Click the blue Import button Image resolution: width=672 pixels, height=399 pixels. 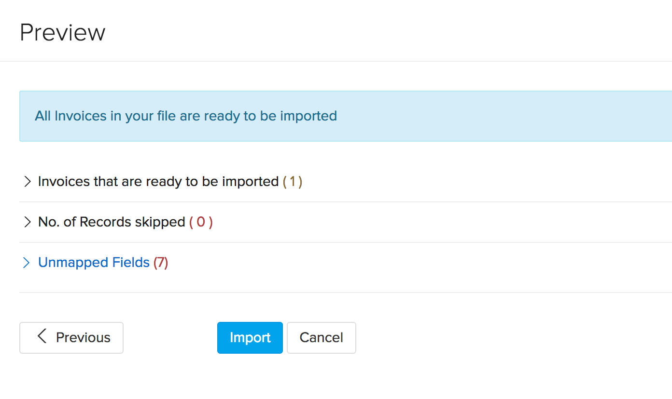pos(250,338)
